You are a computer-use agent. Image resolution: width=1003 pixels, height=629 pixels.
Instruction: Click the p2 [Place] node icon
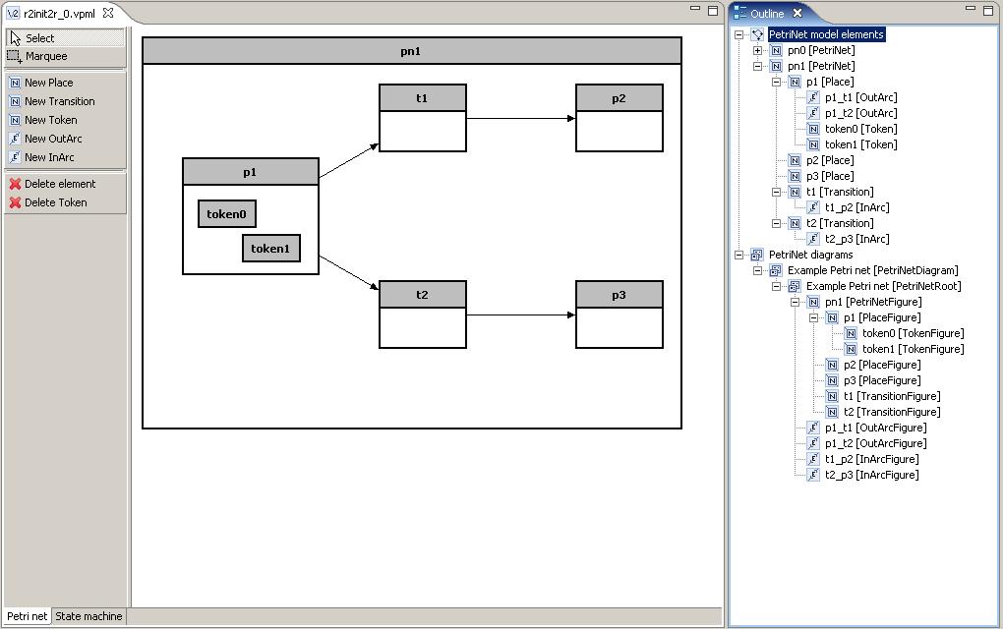click(795, 160)
